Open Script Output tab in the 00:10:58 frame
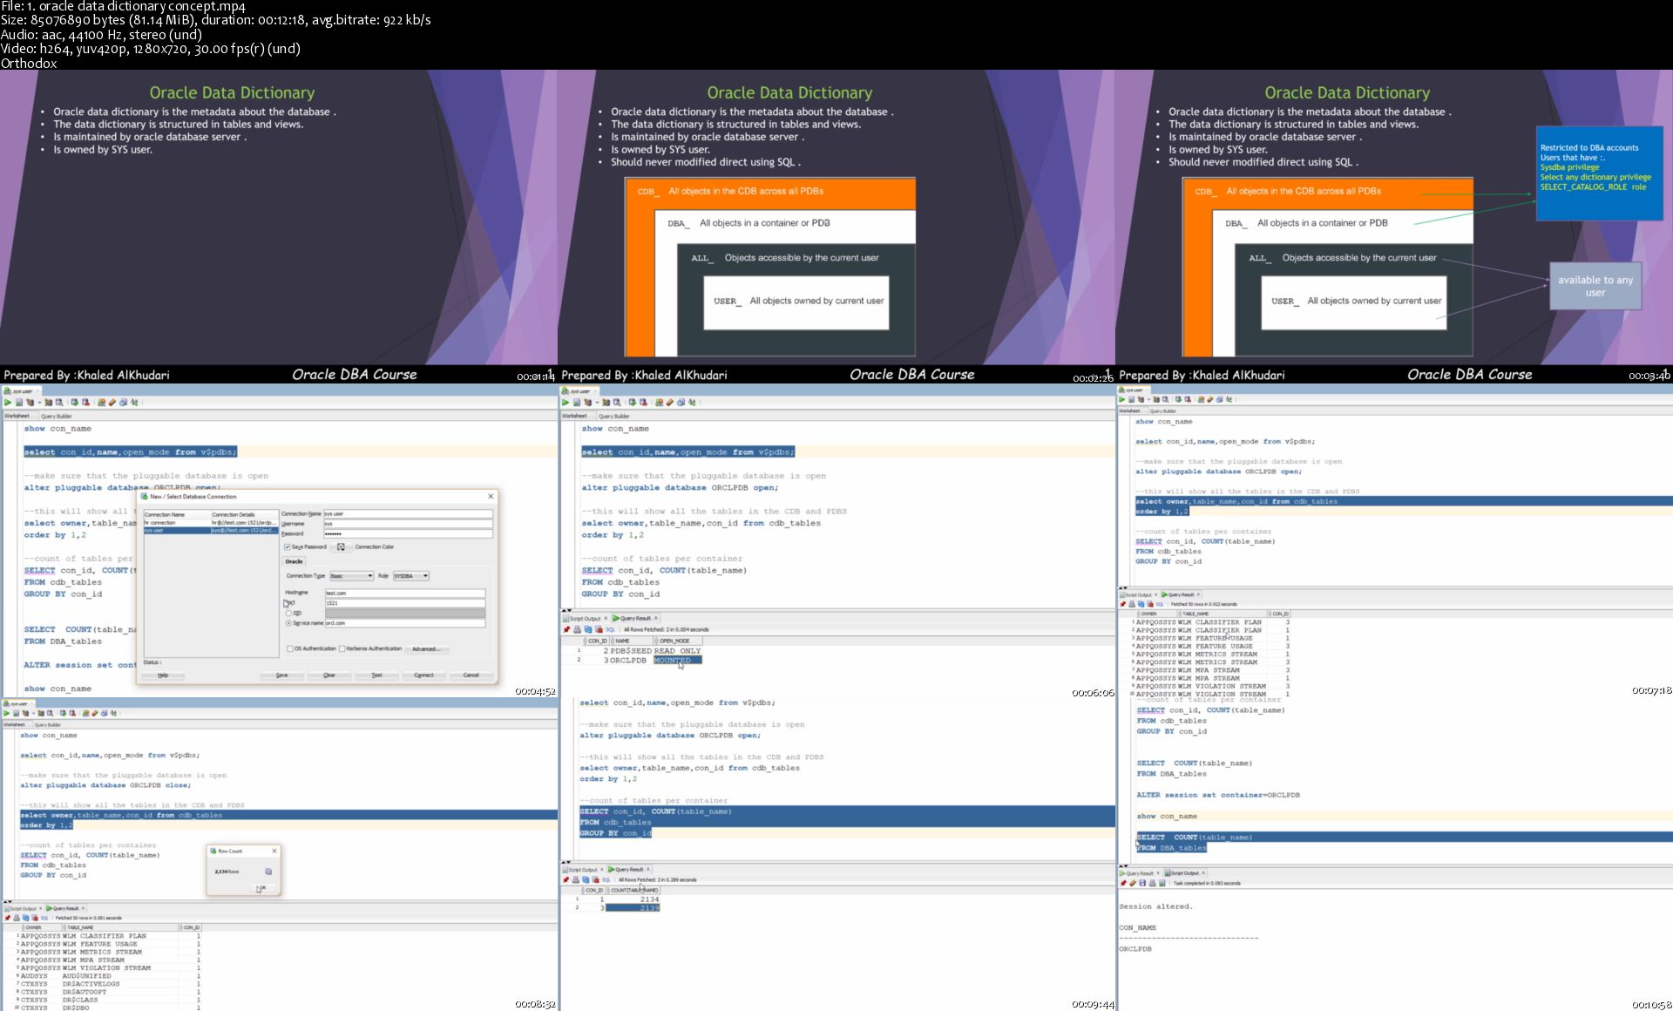The width and height of the screenshot is (1673, 1011). pyautogui.click(x=1184, y=872)
